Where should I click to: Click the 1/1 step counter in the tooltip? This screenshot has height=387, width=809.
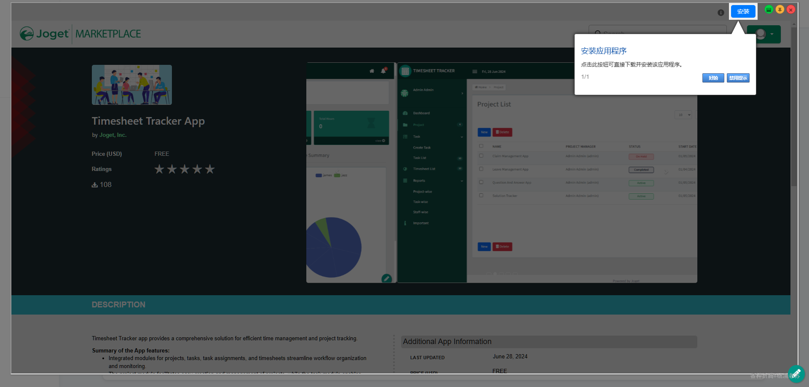[x=585, y=77]
